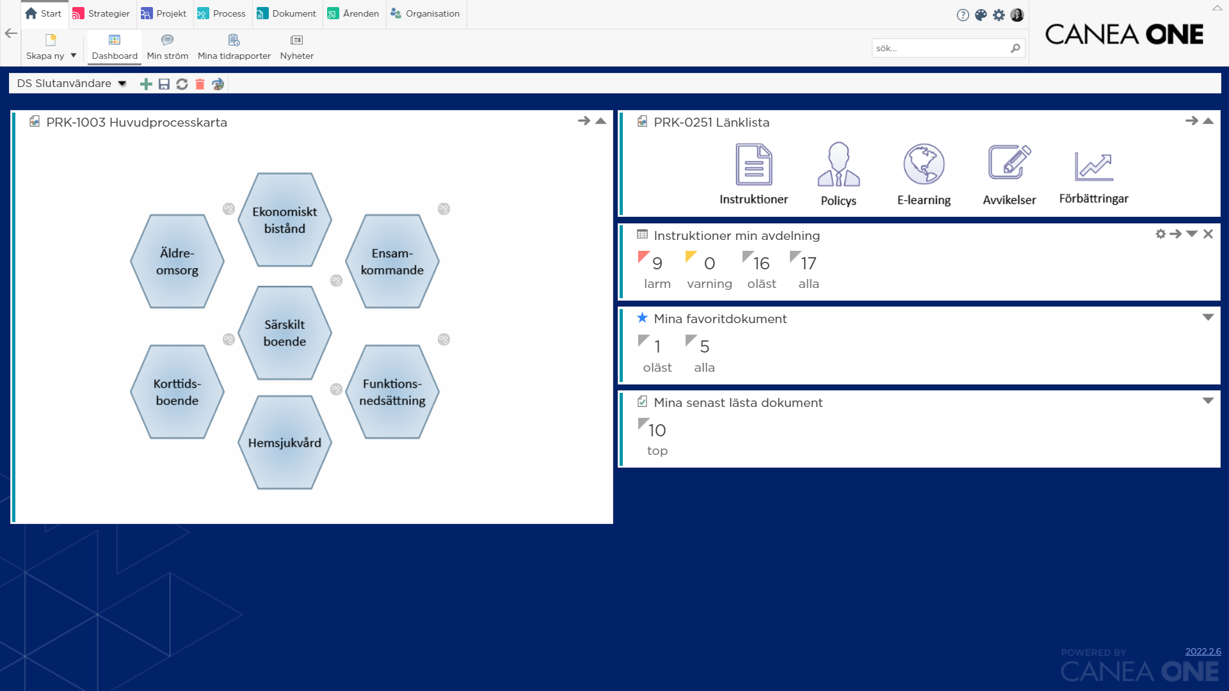Click into the sök search field

coord(940,48)
